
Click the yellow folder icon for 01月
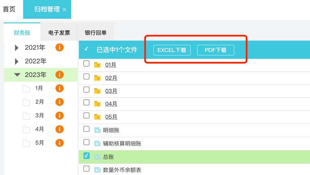(97, 65)
